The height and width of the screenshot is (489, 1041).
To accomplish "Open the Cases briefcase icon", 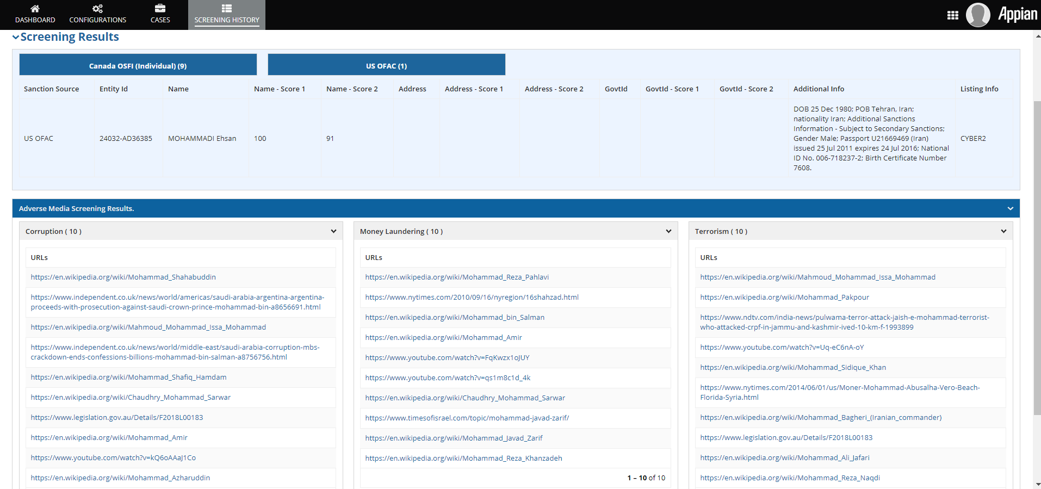I will pos(160,8).
